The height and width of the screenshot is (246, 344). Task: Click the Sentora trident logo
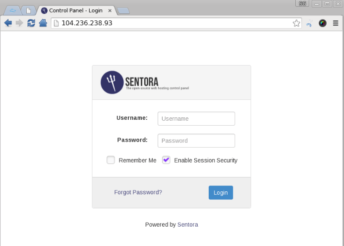click(112, 82)
